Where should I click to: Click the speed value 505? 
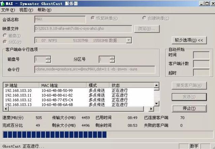click(x=39, y=118)
